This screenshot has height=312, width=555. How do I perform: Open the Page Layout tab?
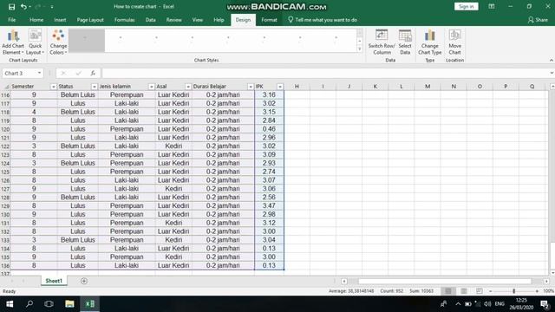90,20
